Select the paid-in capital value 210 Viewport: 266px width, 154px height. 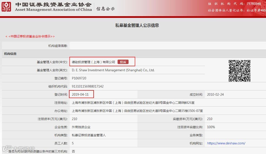point(210,119)
